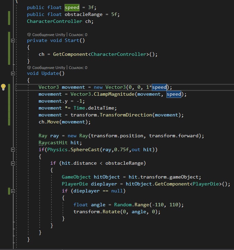Open 'Сообщение Unity' lens above Update()
The width and height of the screenshot is (234, 250).
point(49,68)
